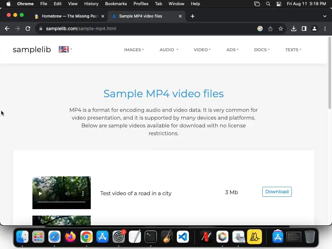Screen dimensions: 332x249
Task: Open System Settings from the Dock
Action: click(x=119, y=237)
